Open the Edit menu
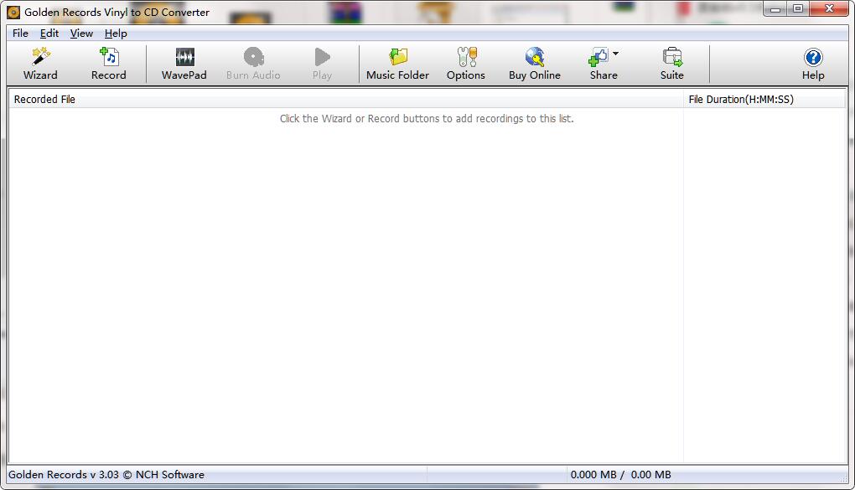855x490 pixels. [49, 34]
